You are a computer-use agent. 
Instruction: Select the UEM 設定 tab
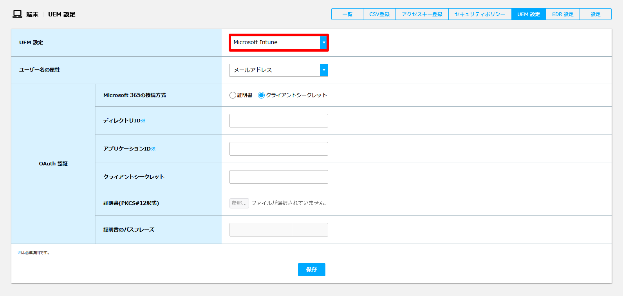tap(529, 14)
